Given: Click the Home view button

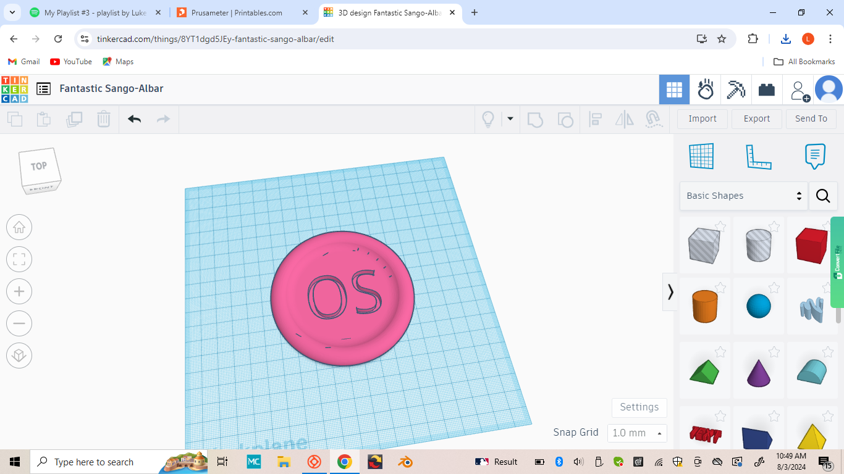Looking at the screenshot, I should [19, 227].
